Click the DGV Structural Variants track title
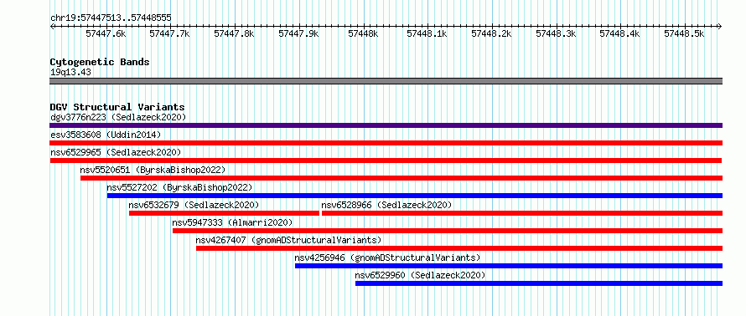Screen dimensions: 746x316 point(117,107)
